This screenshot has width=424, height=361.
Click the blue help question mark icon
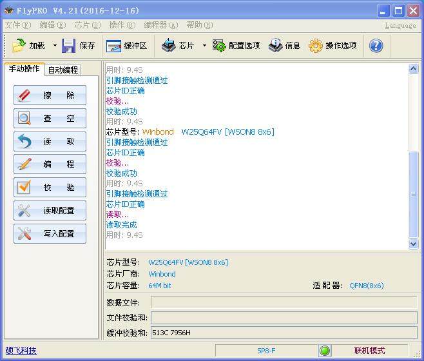pyautogui.click(x=376, y=46)
